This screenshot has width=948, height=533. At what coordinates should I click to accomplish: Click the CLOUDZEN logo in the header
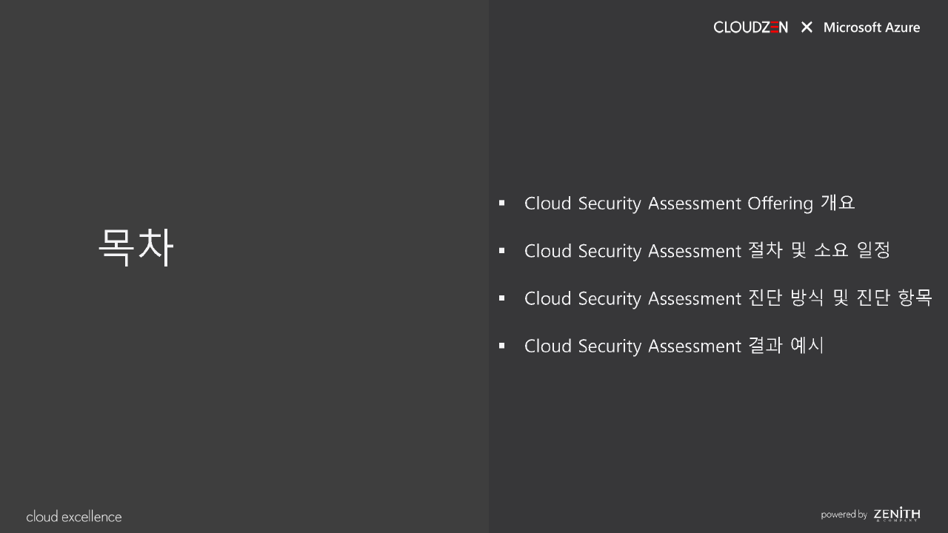pos(750,27)
